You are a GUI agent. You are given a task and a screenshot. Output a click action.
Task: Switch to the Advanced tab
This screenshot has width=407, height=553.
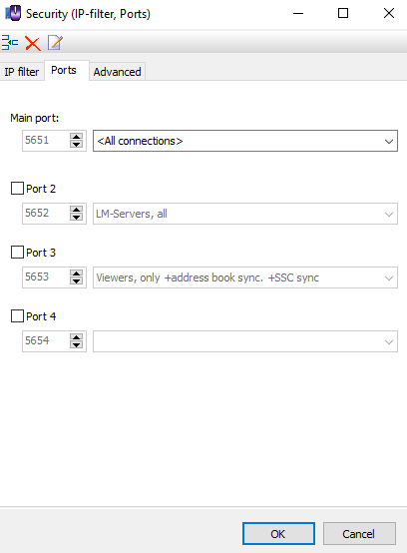(x=117, y=72)
